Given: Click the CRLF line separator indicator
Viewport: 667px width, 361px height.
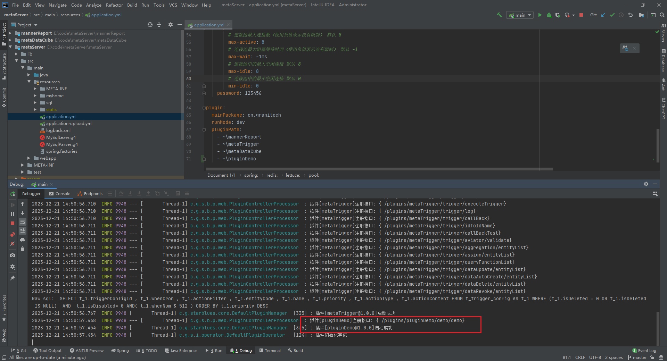Looking at the screenshot, I should (580, 358).
